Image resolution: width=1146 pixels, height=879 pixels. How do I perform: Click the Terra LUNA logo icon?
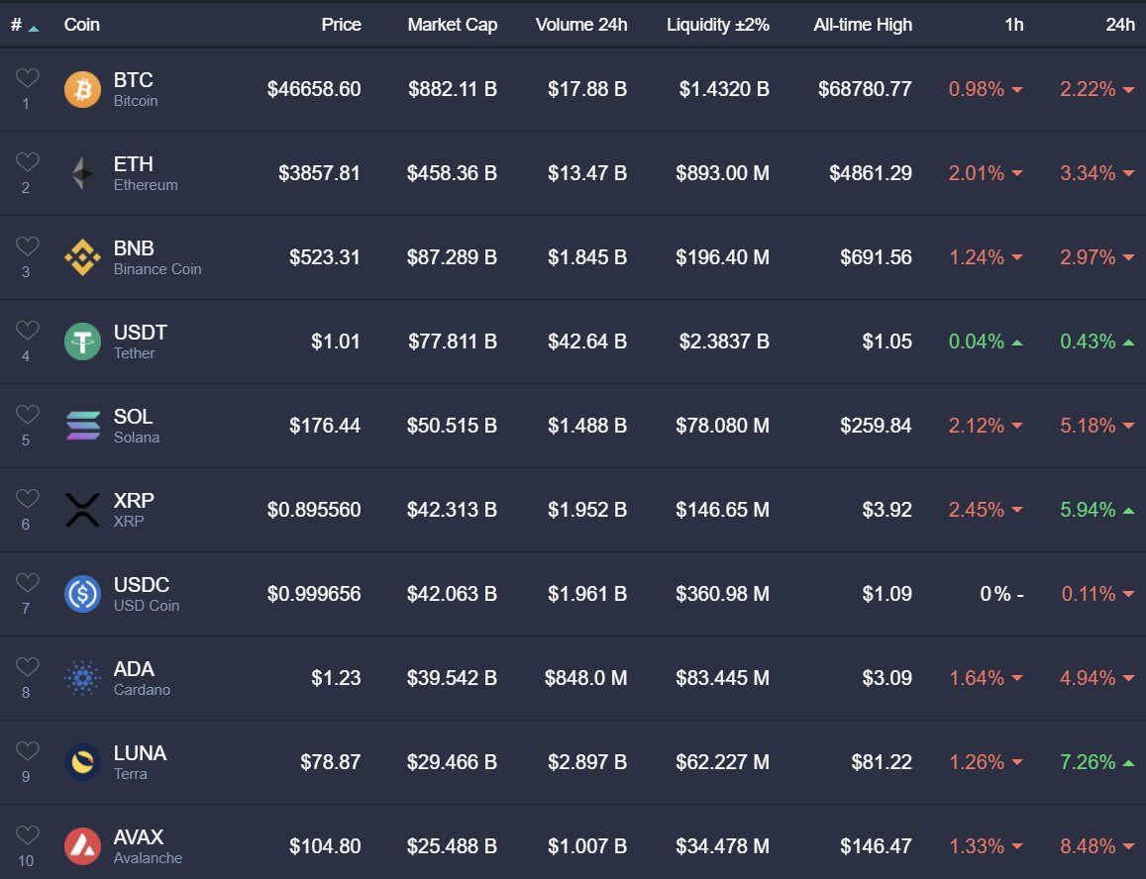[82, 761]
